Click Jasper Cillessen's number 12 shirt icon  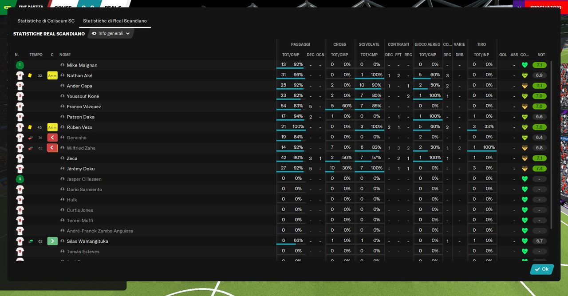pyautogui.click(x=20, y=179)
